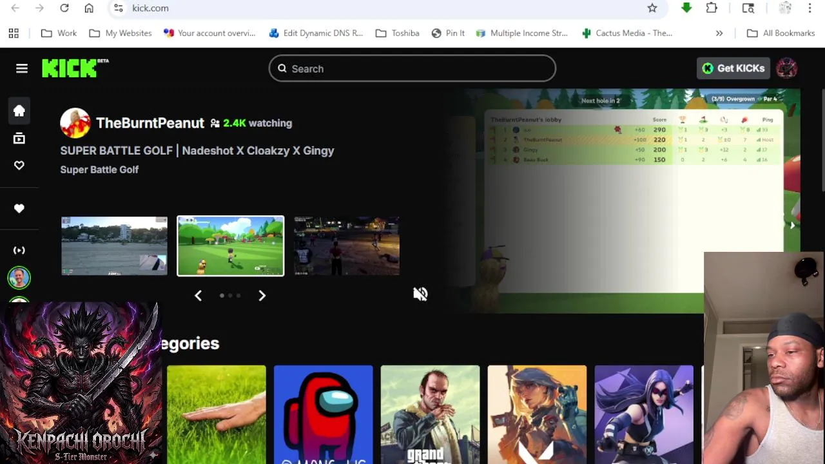Open the My Websites bookmarks folder
The image size is (825, 464).
(121, 33)
